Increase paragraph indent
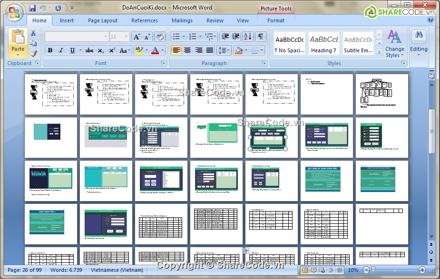This screenshot has height=279, width=440. (235, 37)
